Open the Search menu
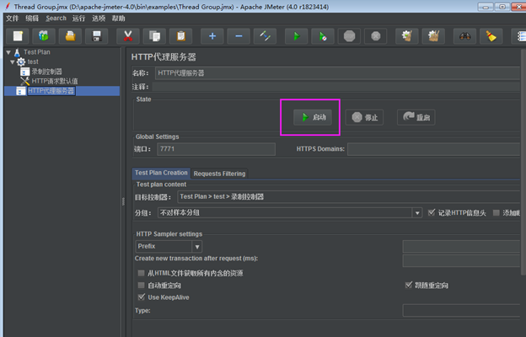 tap(56, 19)
